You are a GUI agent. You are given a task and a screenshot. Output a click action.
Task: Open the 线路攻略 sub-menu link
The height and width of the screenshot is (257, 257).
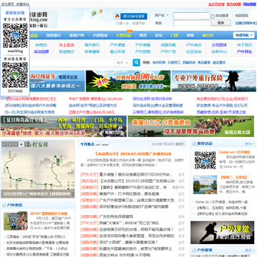pyautogui.click(x=168, y=45)
